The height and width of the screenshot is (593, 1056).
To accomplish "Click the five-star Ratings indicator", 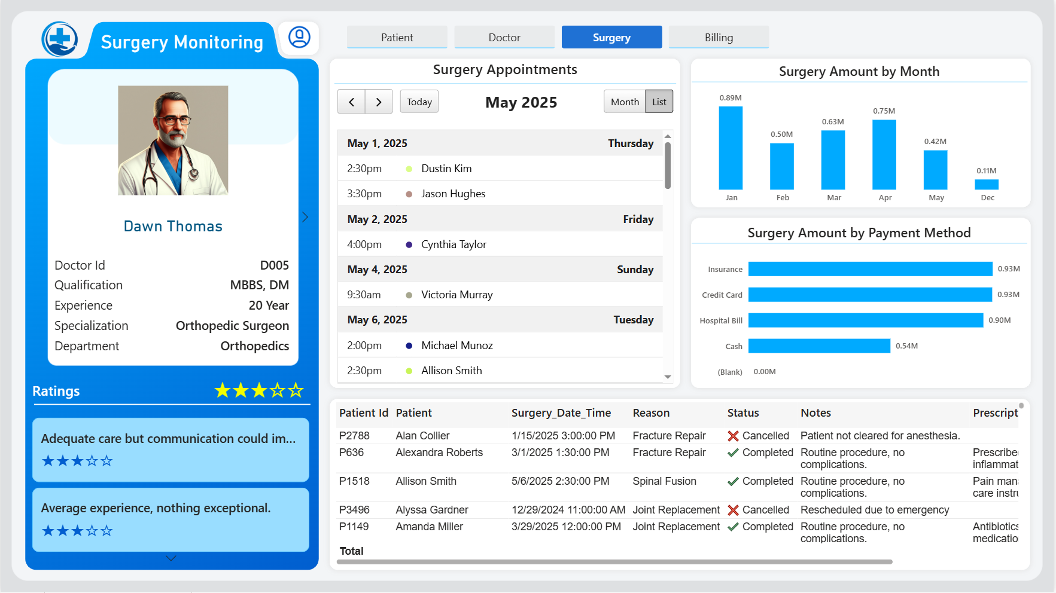I will (259, 391).
